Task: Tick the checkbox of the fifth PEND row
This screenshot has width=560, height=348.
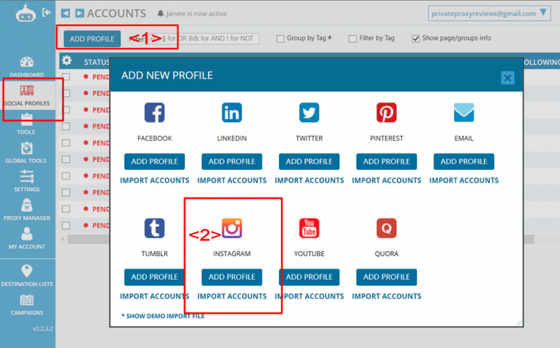Action: coord(66,143)
